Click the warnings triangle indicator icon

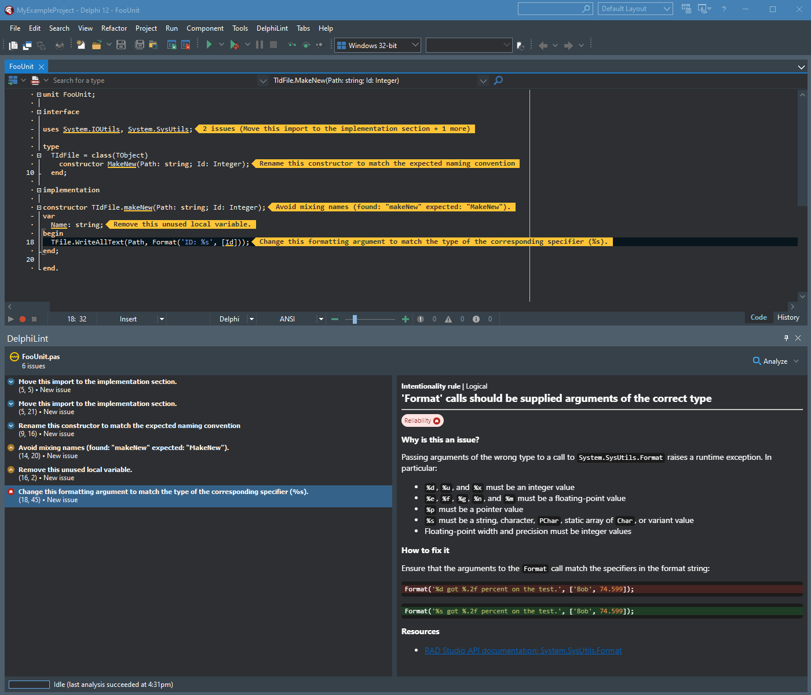448,319
